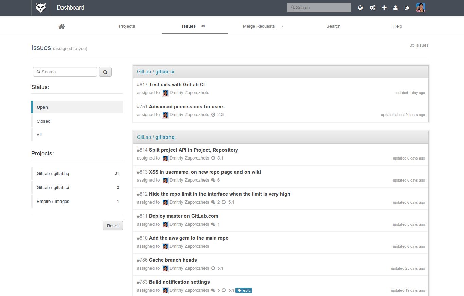
Task: Focus the sidebar issues Search field
Action: tap(65, 72)
